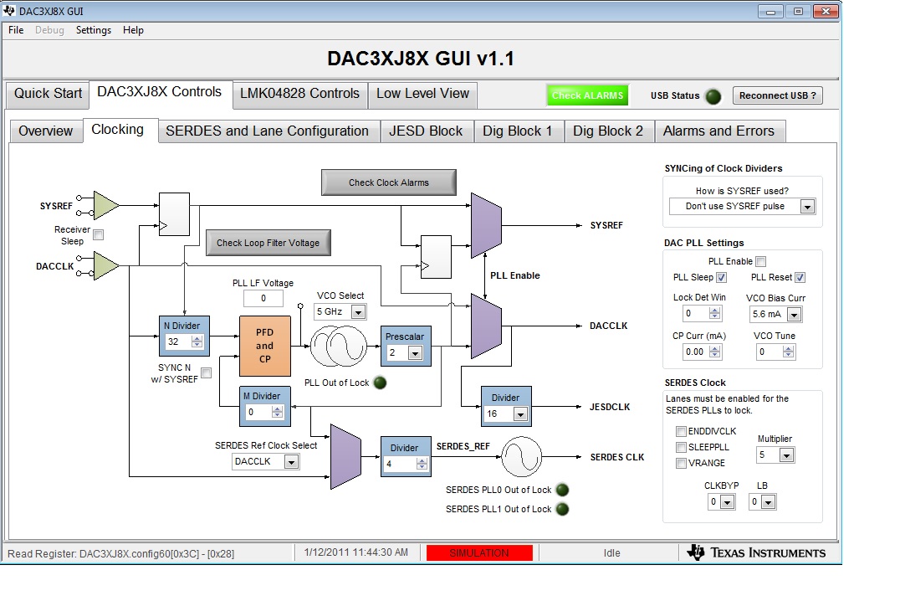Toggle the Receiver Sleep checkbox
This screenshot has width=900, height=601.
(x=98, y=234)
